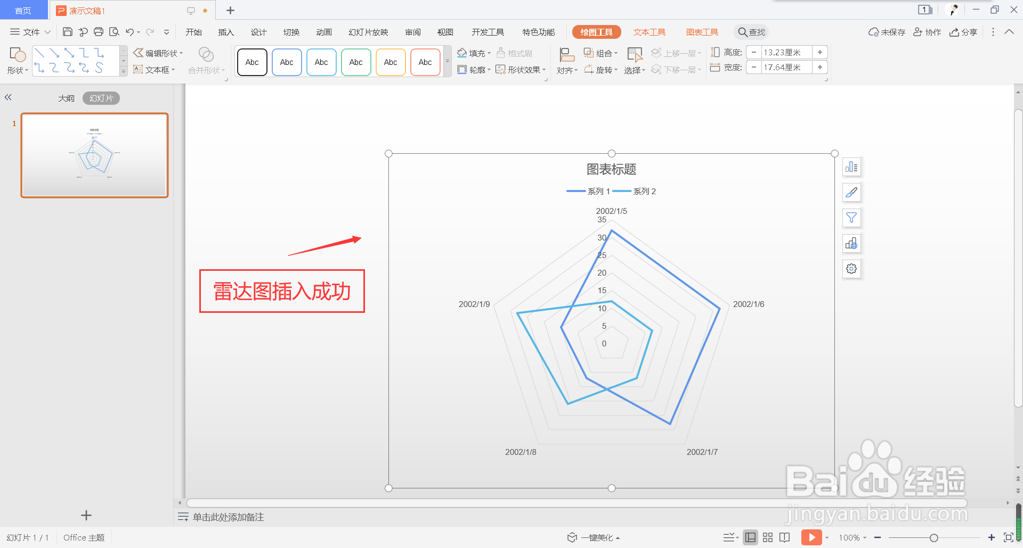Select slide 1 thumbnail in the panel
This screenshot has height=548, width=1023.
click(94, 155)
